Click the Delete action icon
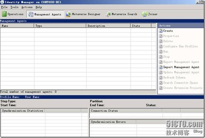Viewport: 205px width, 138px height. click(161, 41)
